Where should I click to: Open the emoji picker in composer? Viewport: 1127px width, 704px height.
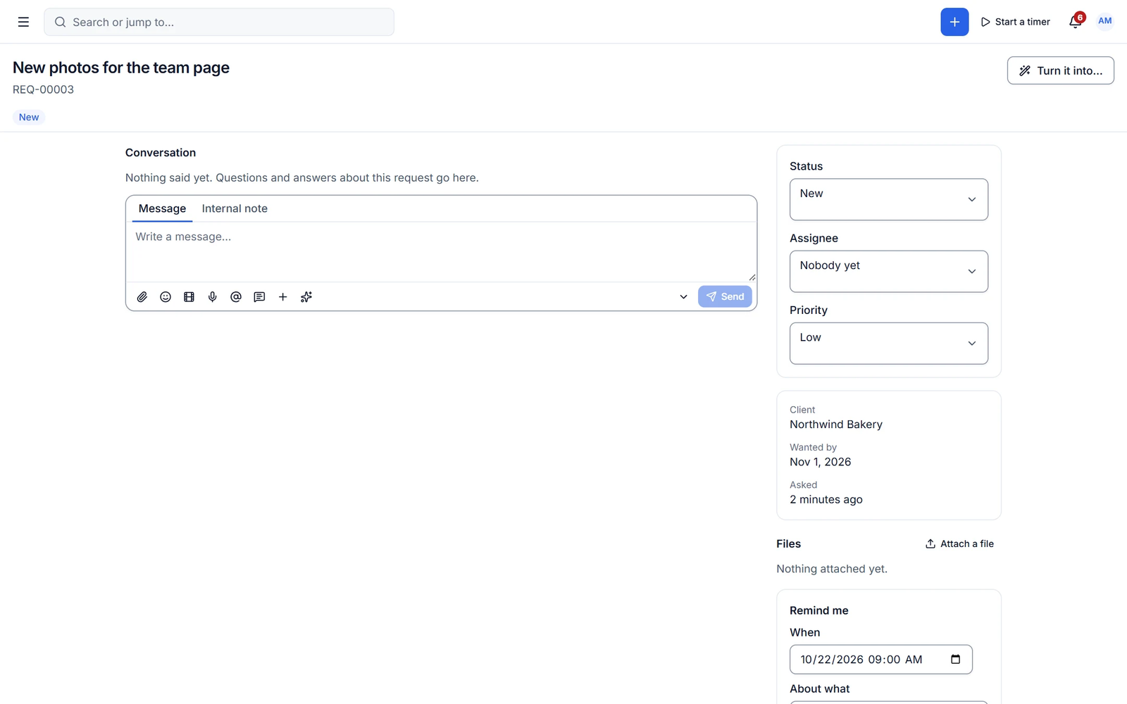click(x=166, y=297)
